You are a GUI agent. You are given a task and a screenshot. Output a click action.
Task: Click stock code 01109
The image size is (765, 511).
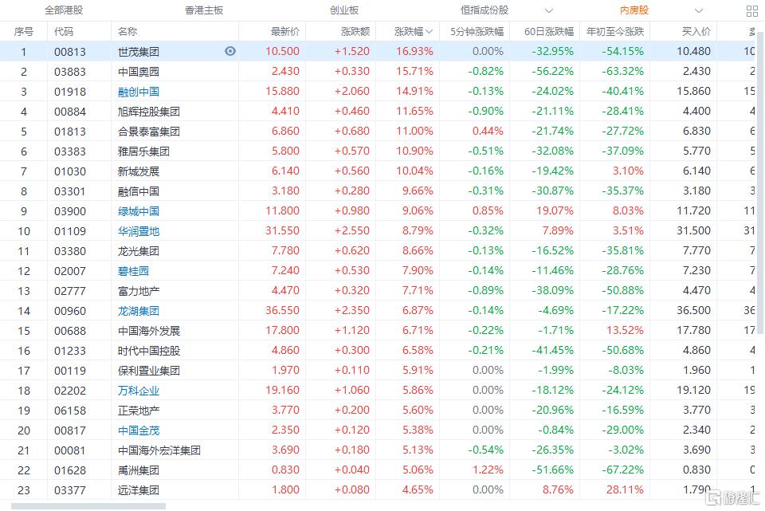pos(70,231)
